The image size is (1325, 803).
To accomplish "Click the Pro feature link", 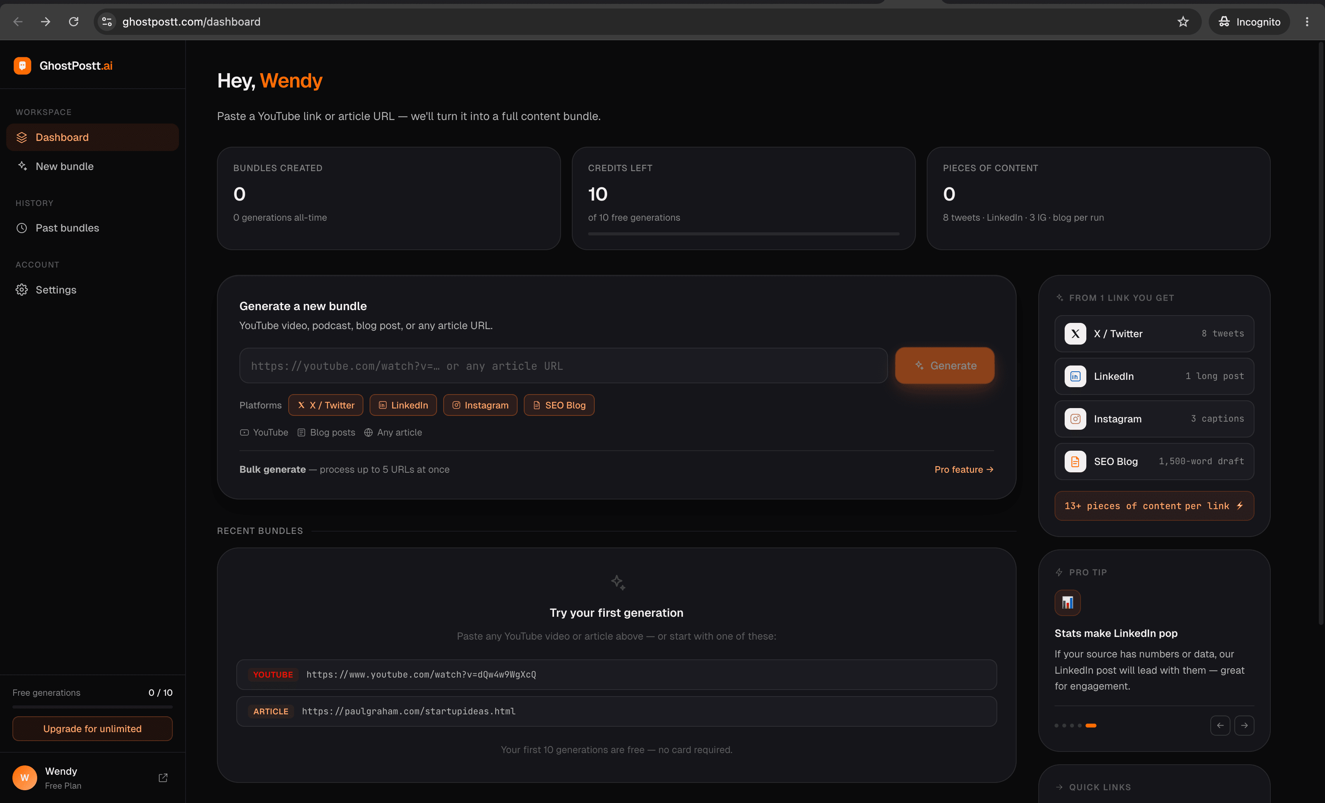I will (x=964, y=469).
